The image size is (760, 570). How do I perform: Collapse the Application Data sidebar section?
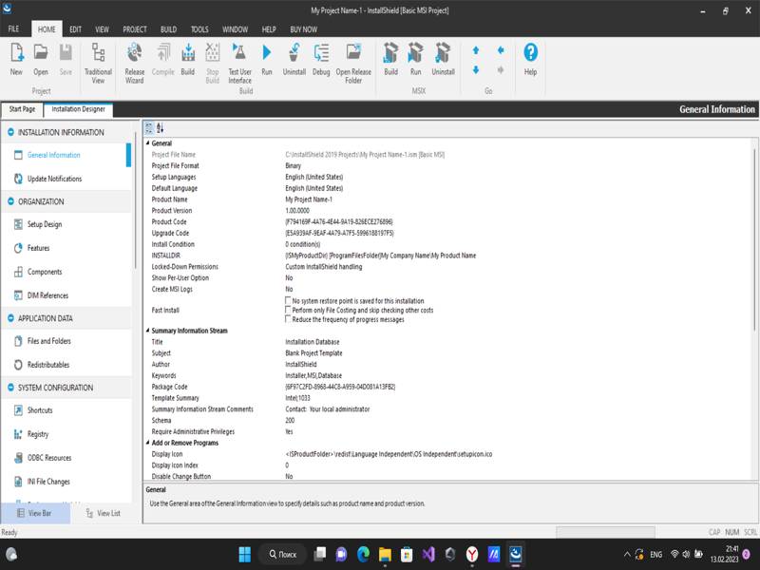coord(10,318)
